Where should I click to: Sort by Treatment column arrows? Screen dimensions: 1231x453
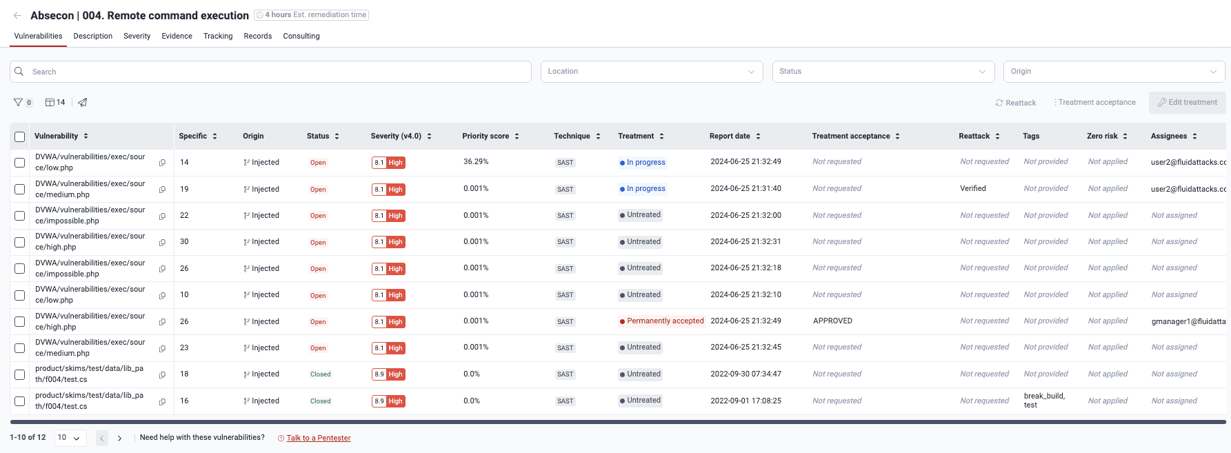pos(661,137)
